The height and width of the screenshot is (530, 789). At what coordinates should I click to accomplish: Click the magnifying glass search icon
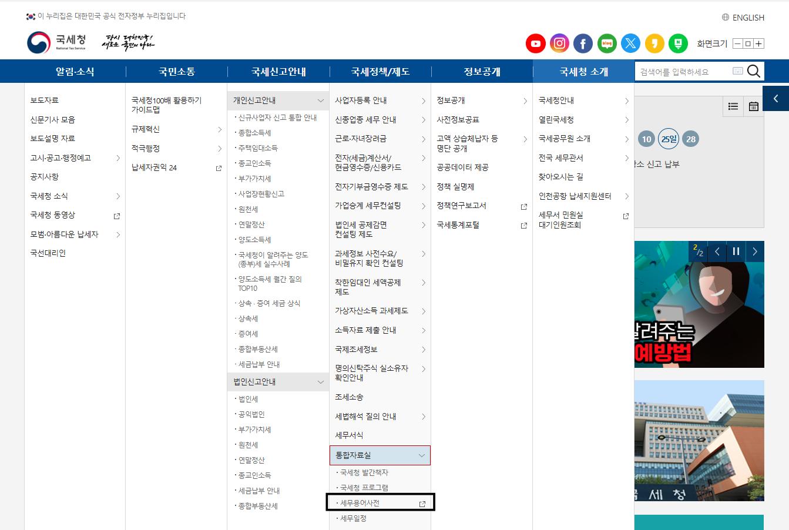[x=754, y=72]
